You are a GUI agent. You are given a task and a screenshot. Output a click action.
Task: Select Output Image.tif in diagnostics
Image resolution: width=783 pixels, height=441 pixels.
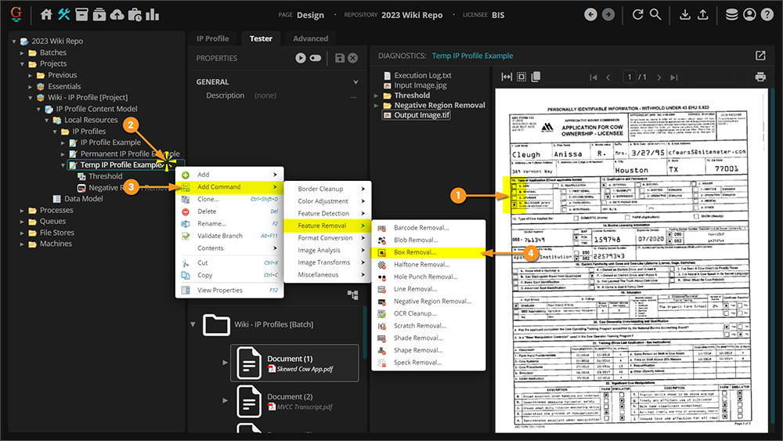click(421, 115)
